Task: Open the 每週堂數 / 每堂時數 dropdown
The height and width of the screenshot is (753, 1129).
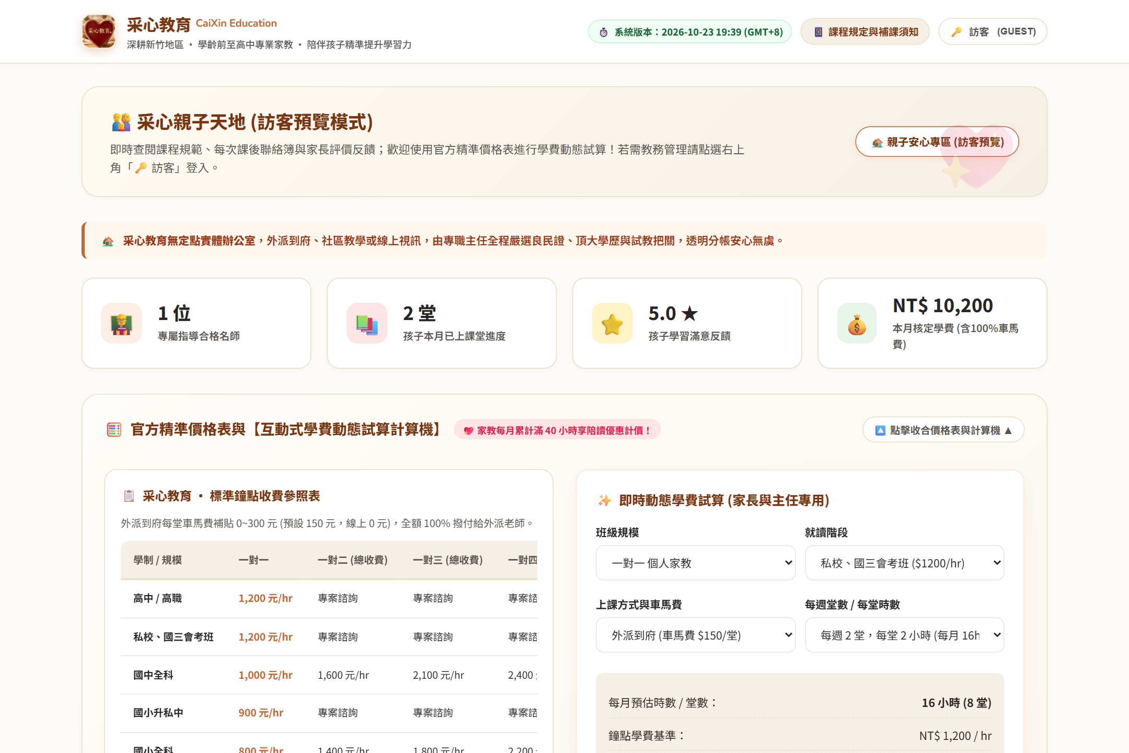Action: (904, 635)
